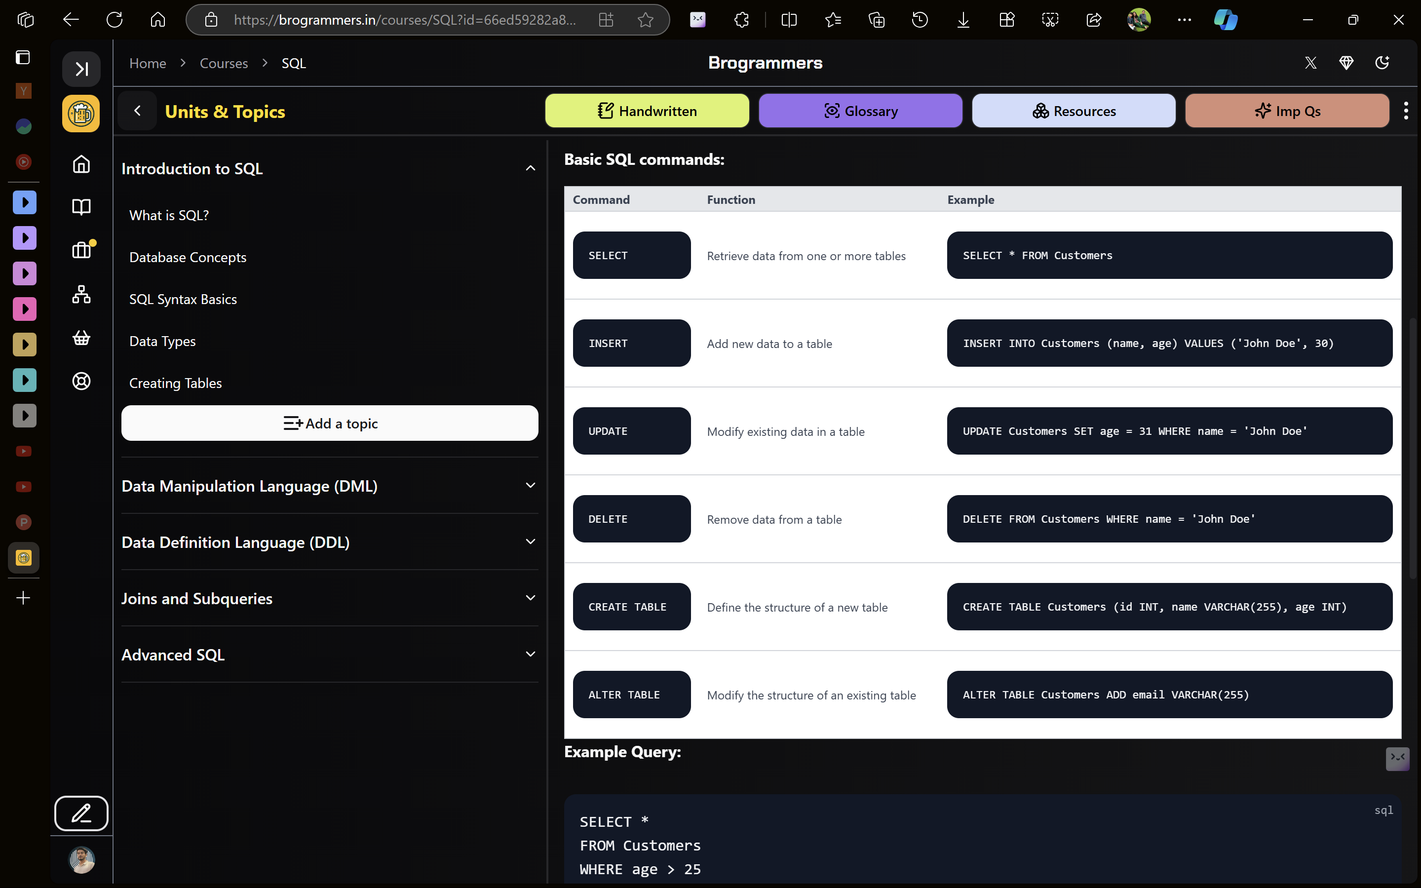Viewport: 1421px width, 888px height.
Task: Expand Data Definition Language (DDL) section
Action: pyautogui.click(x=329, y=542)
